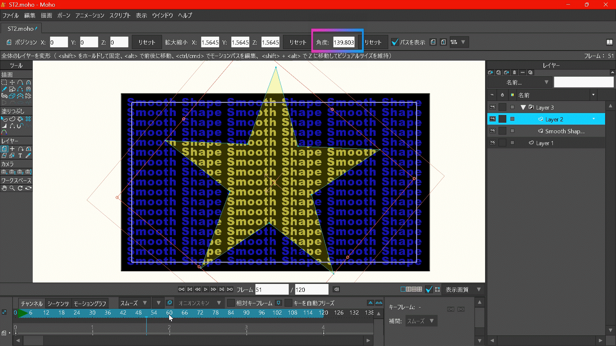Select the Eraser tool in drawing tools
Image resolution: width=616 pixels, height=346 pixels.
(12, 96)
